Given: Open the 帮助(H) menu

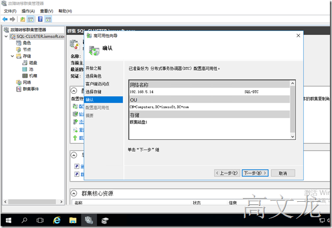Looking at the screenshot, I should 65,11.
